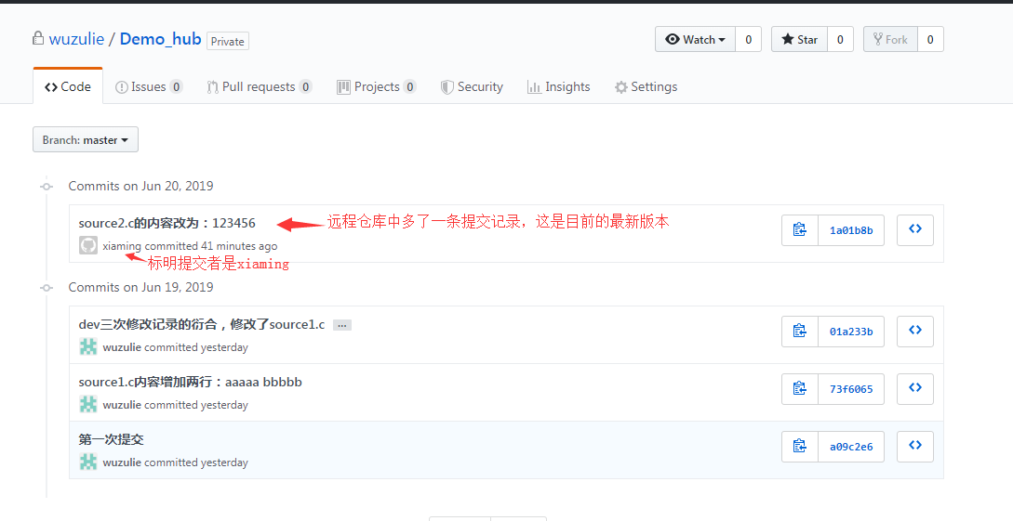Open commit 73f6065 hash link
The image size is (1013, 521).
click(851, 389)
